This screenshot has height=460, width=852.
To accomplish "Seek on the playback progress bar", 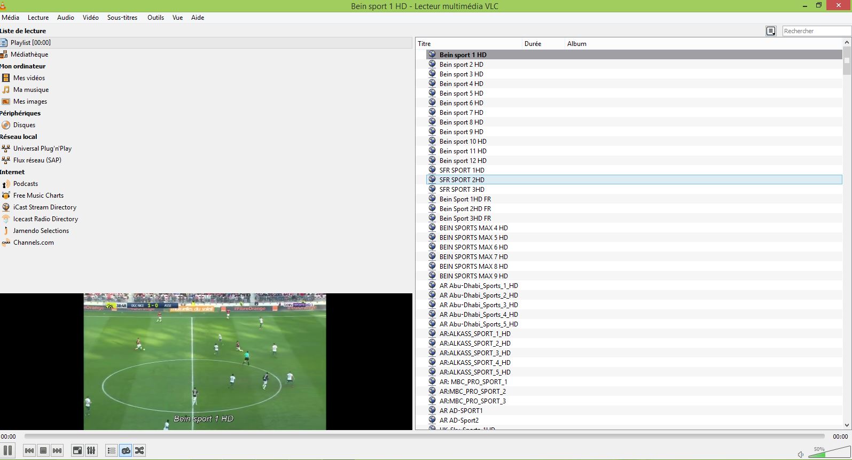I will click(425, 436).
